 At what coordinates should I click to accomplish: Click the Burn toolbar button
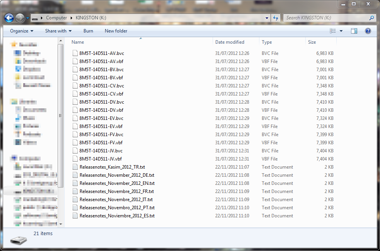point(88,31)
